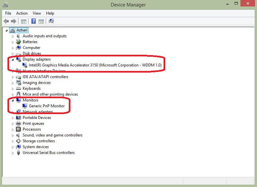The height and width of the screenshot is (187, 257).
Task: Click the Computer category icon
Action: pos(18,48)
